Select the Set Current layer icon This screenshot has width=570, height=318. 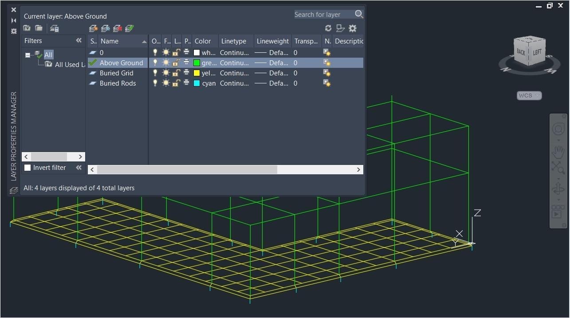(x=129, y=28)
